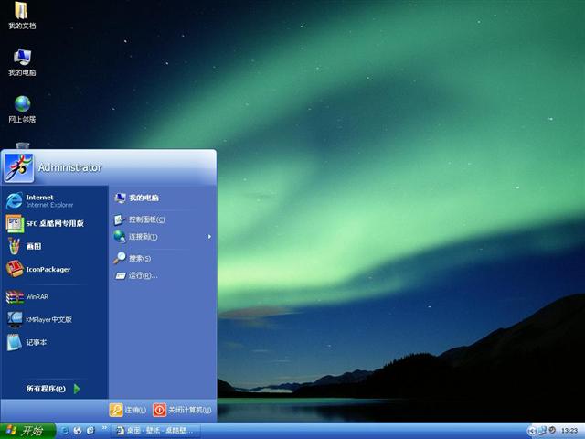Open 我的文档 desktop folder icon

tap(22, 13)
